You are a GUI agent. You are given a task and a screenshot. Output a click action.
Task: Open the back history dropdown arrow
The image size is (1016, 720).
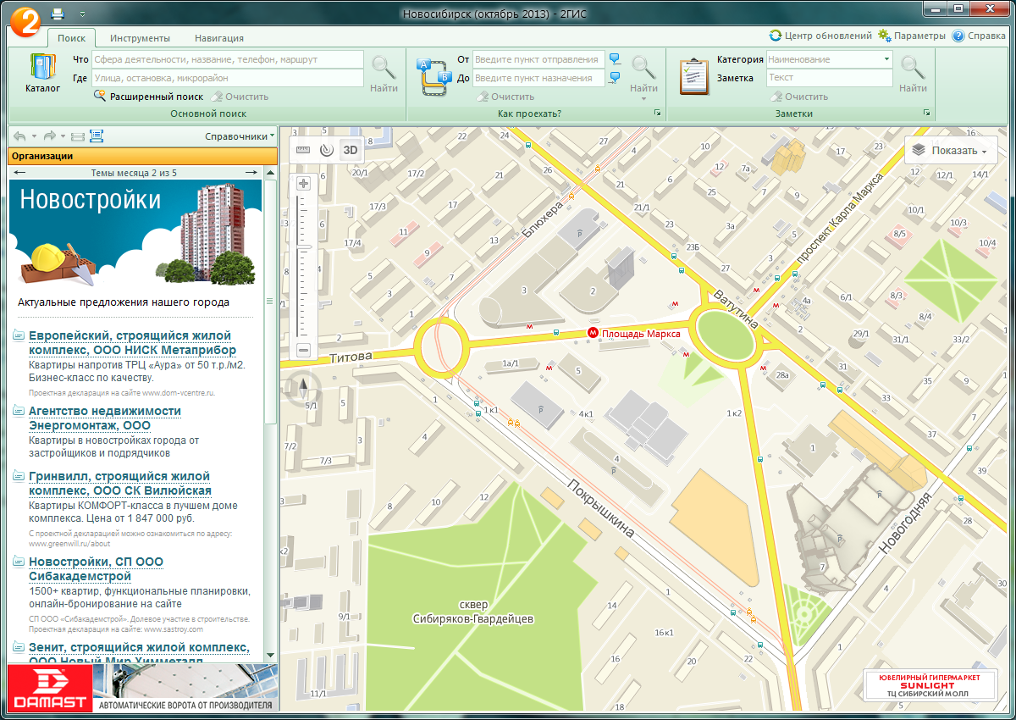pyautogui.click(x=34, y=136)
